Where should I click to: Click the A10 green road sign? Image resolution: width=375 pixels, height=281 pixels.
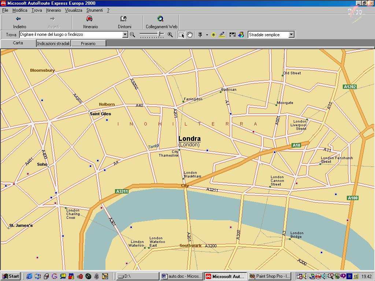pyautogui.click(x=297, y=145)
